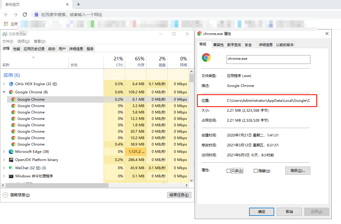Click the browser back navigation arrow

pyautogui.click(x=6, y=14)
